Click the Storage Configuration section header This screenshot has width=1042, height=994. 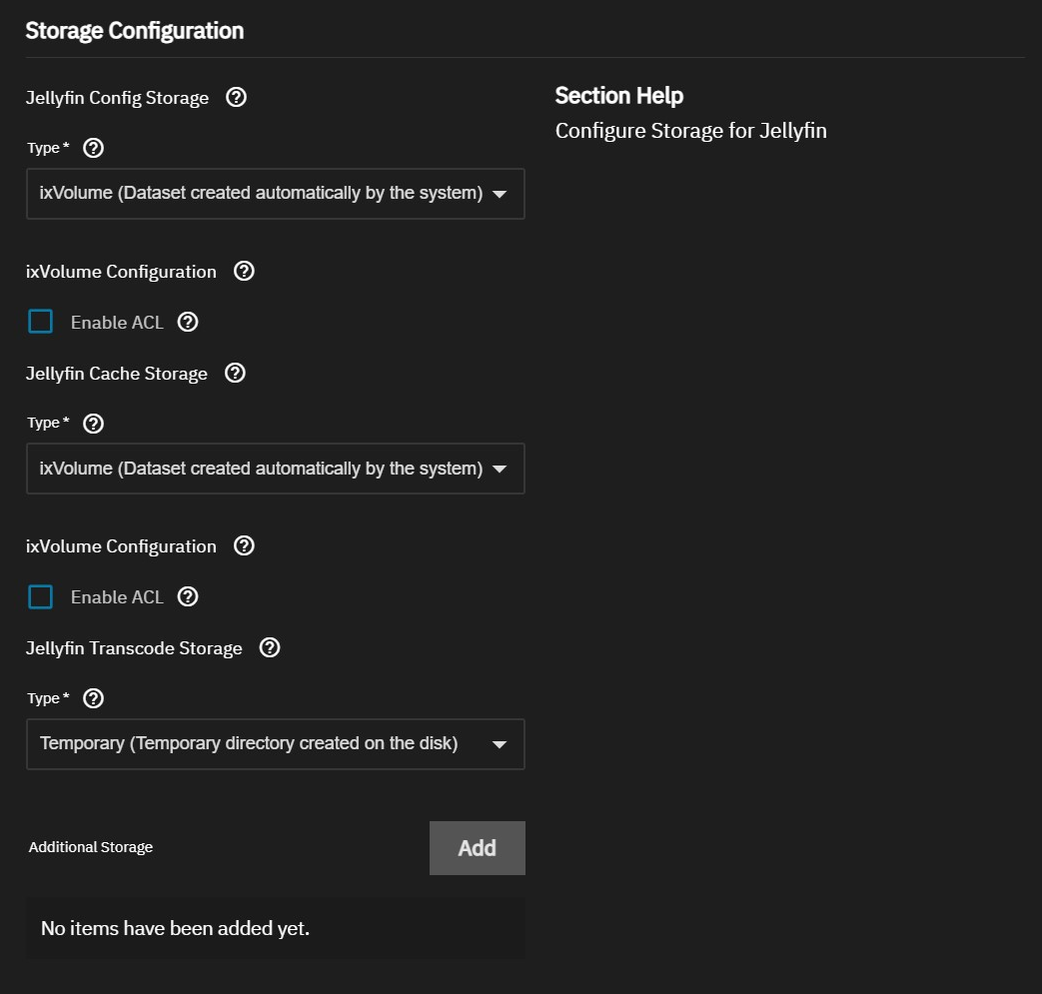(x=134, y=30)
